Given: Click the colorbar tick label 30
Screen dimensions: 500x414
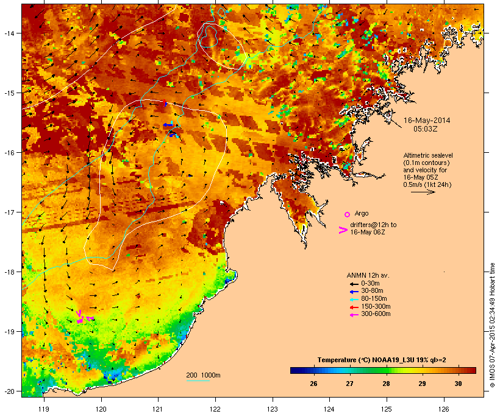Looking at the screenshot, I should [458, 384].
